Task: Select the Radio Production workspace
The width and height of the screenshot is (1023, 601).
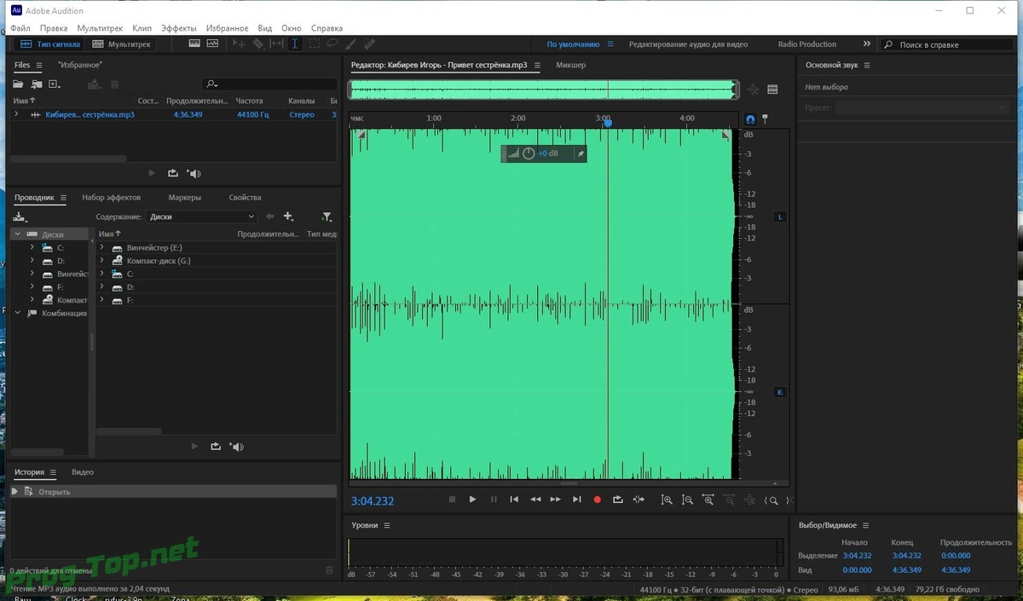Action: [x=806, y=44]
